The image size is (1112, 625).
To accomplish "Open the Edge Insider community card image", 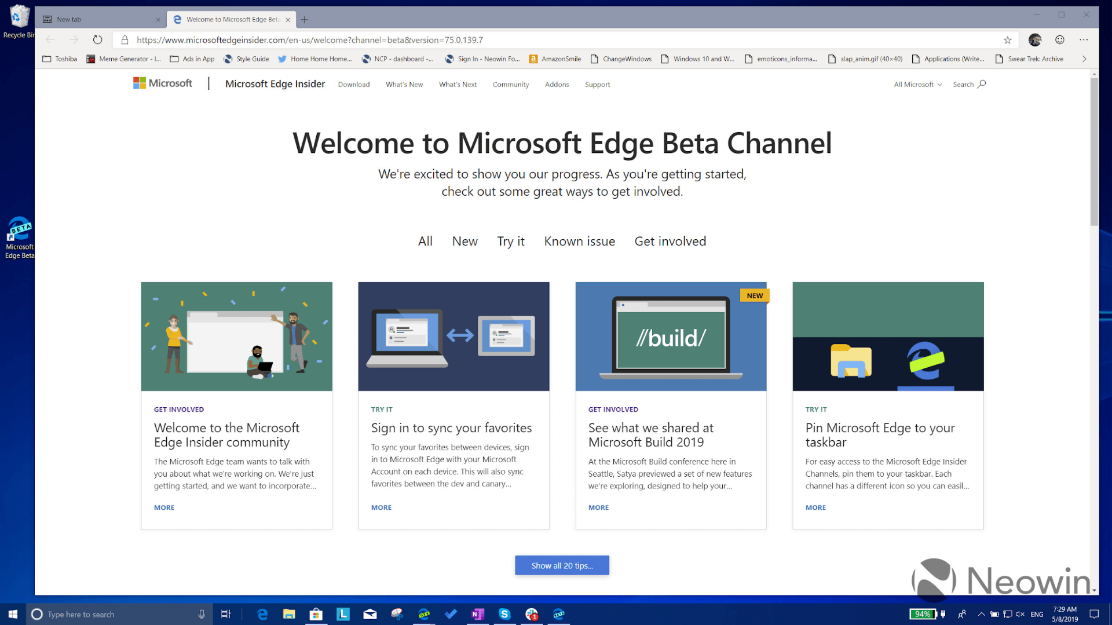I will click(236, 337).
